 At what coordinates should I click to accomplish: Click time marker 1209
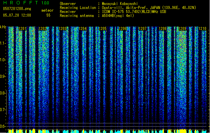[x=183, y=29]
